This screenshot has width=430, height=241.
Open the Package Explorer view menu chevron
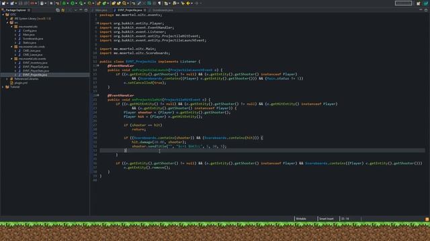pyautogui.click(x=75, y=10)
